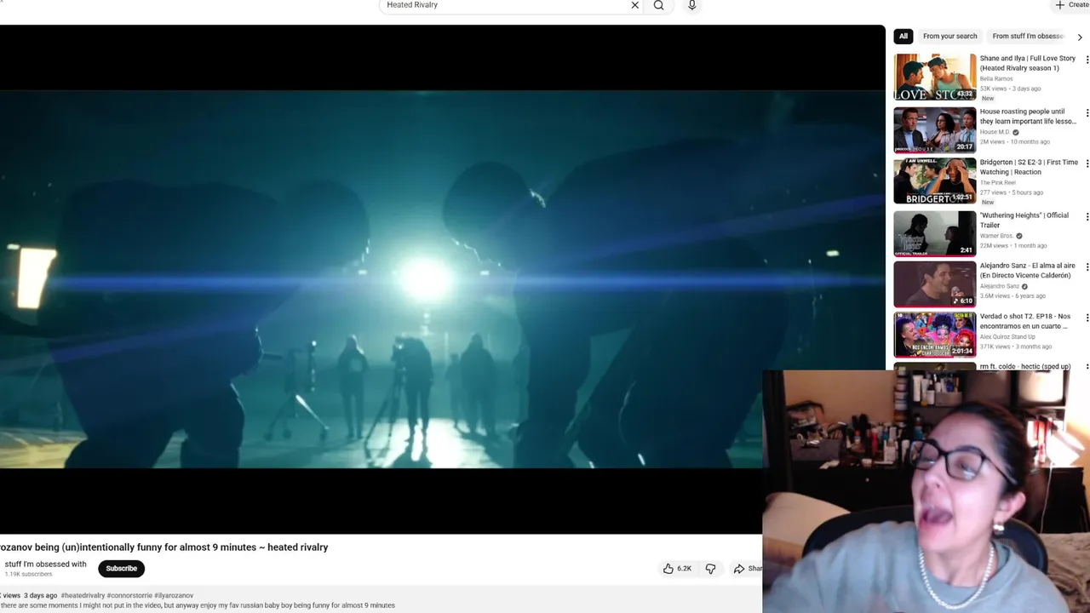The width and height of the screenshot is (1090, 613).
Task: Click the magnifier search button
Action: pos(659,5)
